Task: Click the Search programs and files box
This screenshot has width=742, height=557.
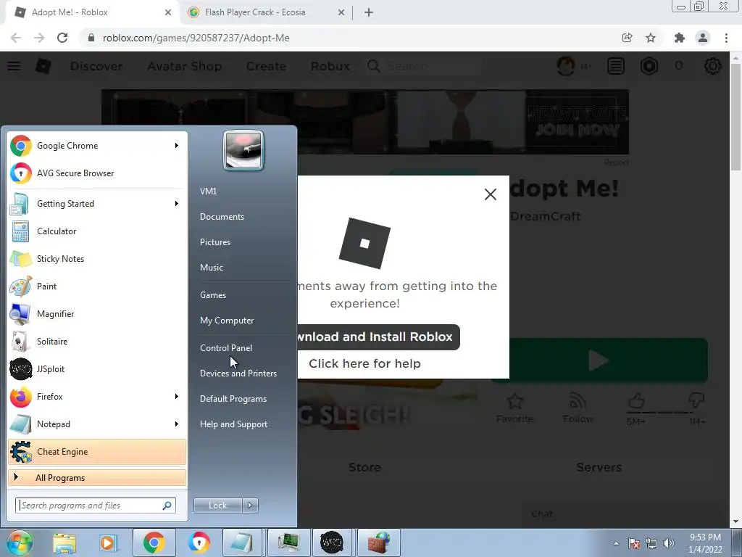Action: (x=95, y=506)
